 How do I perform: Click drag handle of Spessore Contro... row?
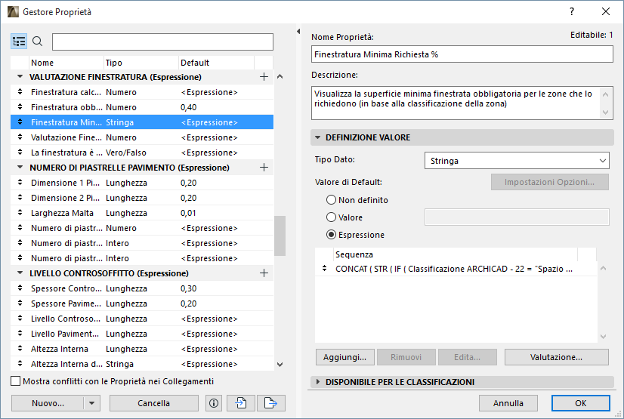click(20, 288)
